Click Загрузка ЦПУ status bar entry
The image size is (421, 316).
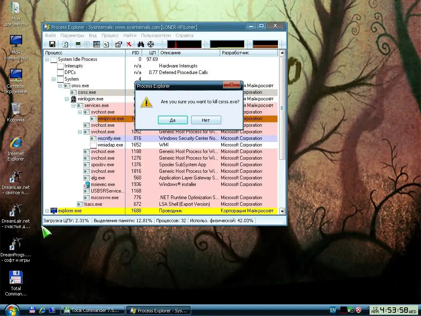66,221
